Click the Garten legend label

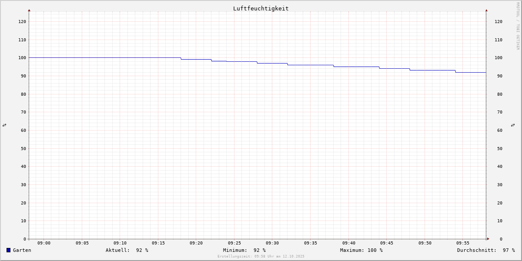(22, 250)
